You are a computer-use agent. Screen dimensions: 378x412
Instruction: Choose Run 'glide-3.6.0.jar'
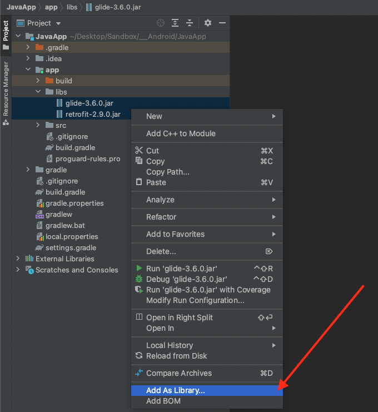(207, 269)
